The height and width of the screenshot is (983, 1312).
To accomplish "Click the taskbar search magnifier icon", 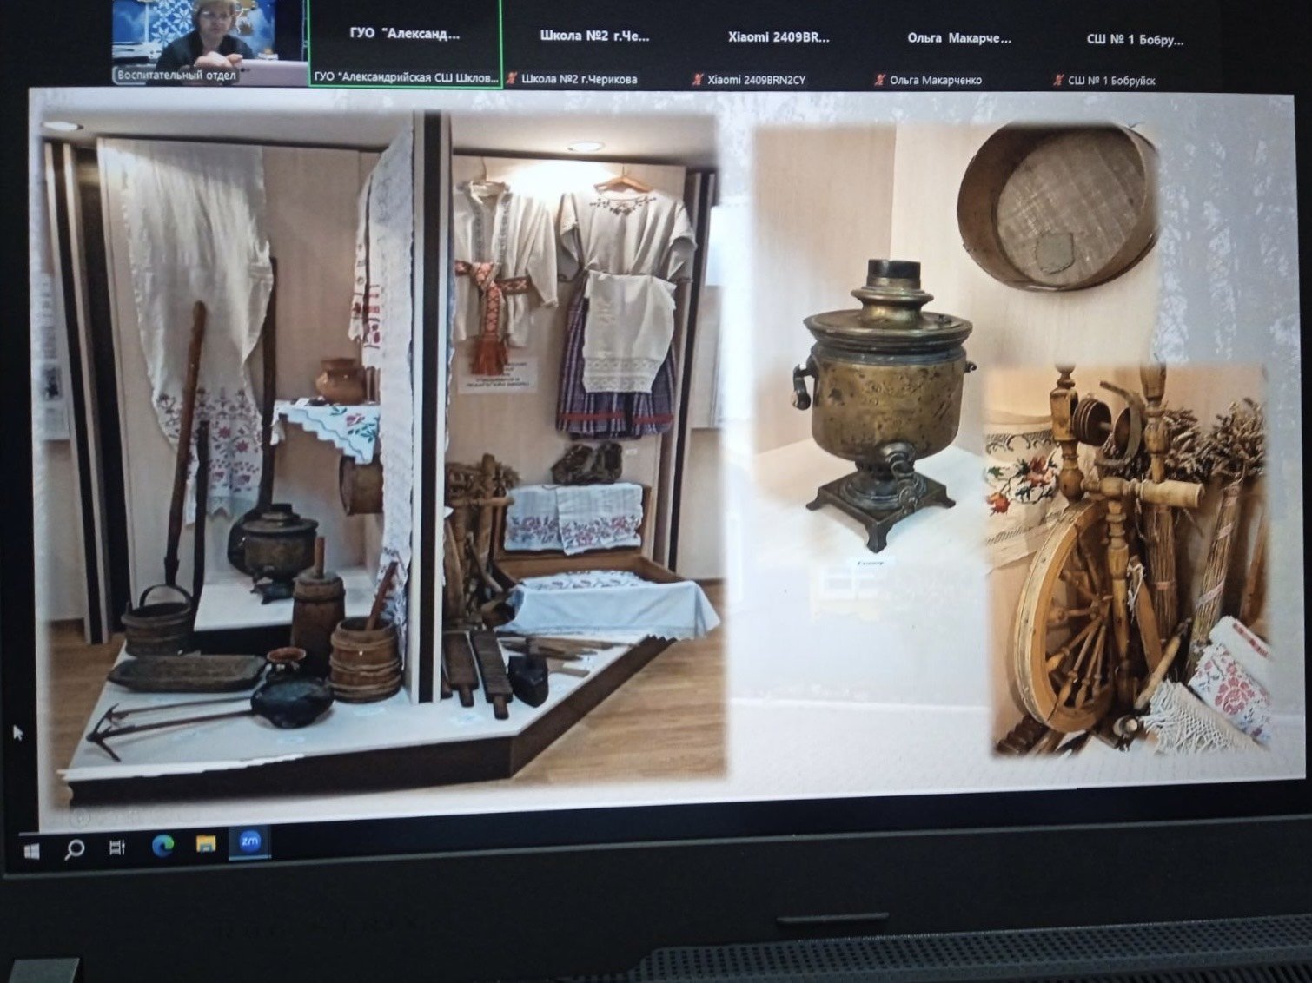I will (x=75, y=848).
